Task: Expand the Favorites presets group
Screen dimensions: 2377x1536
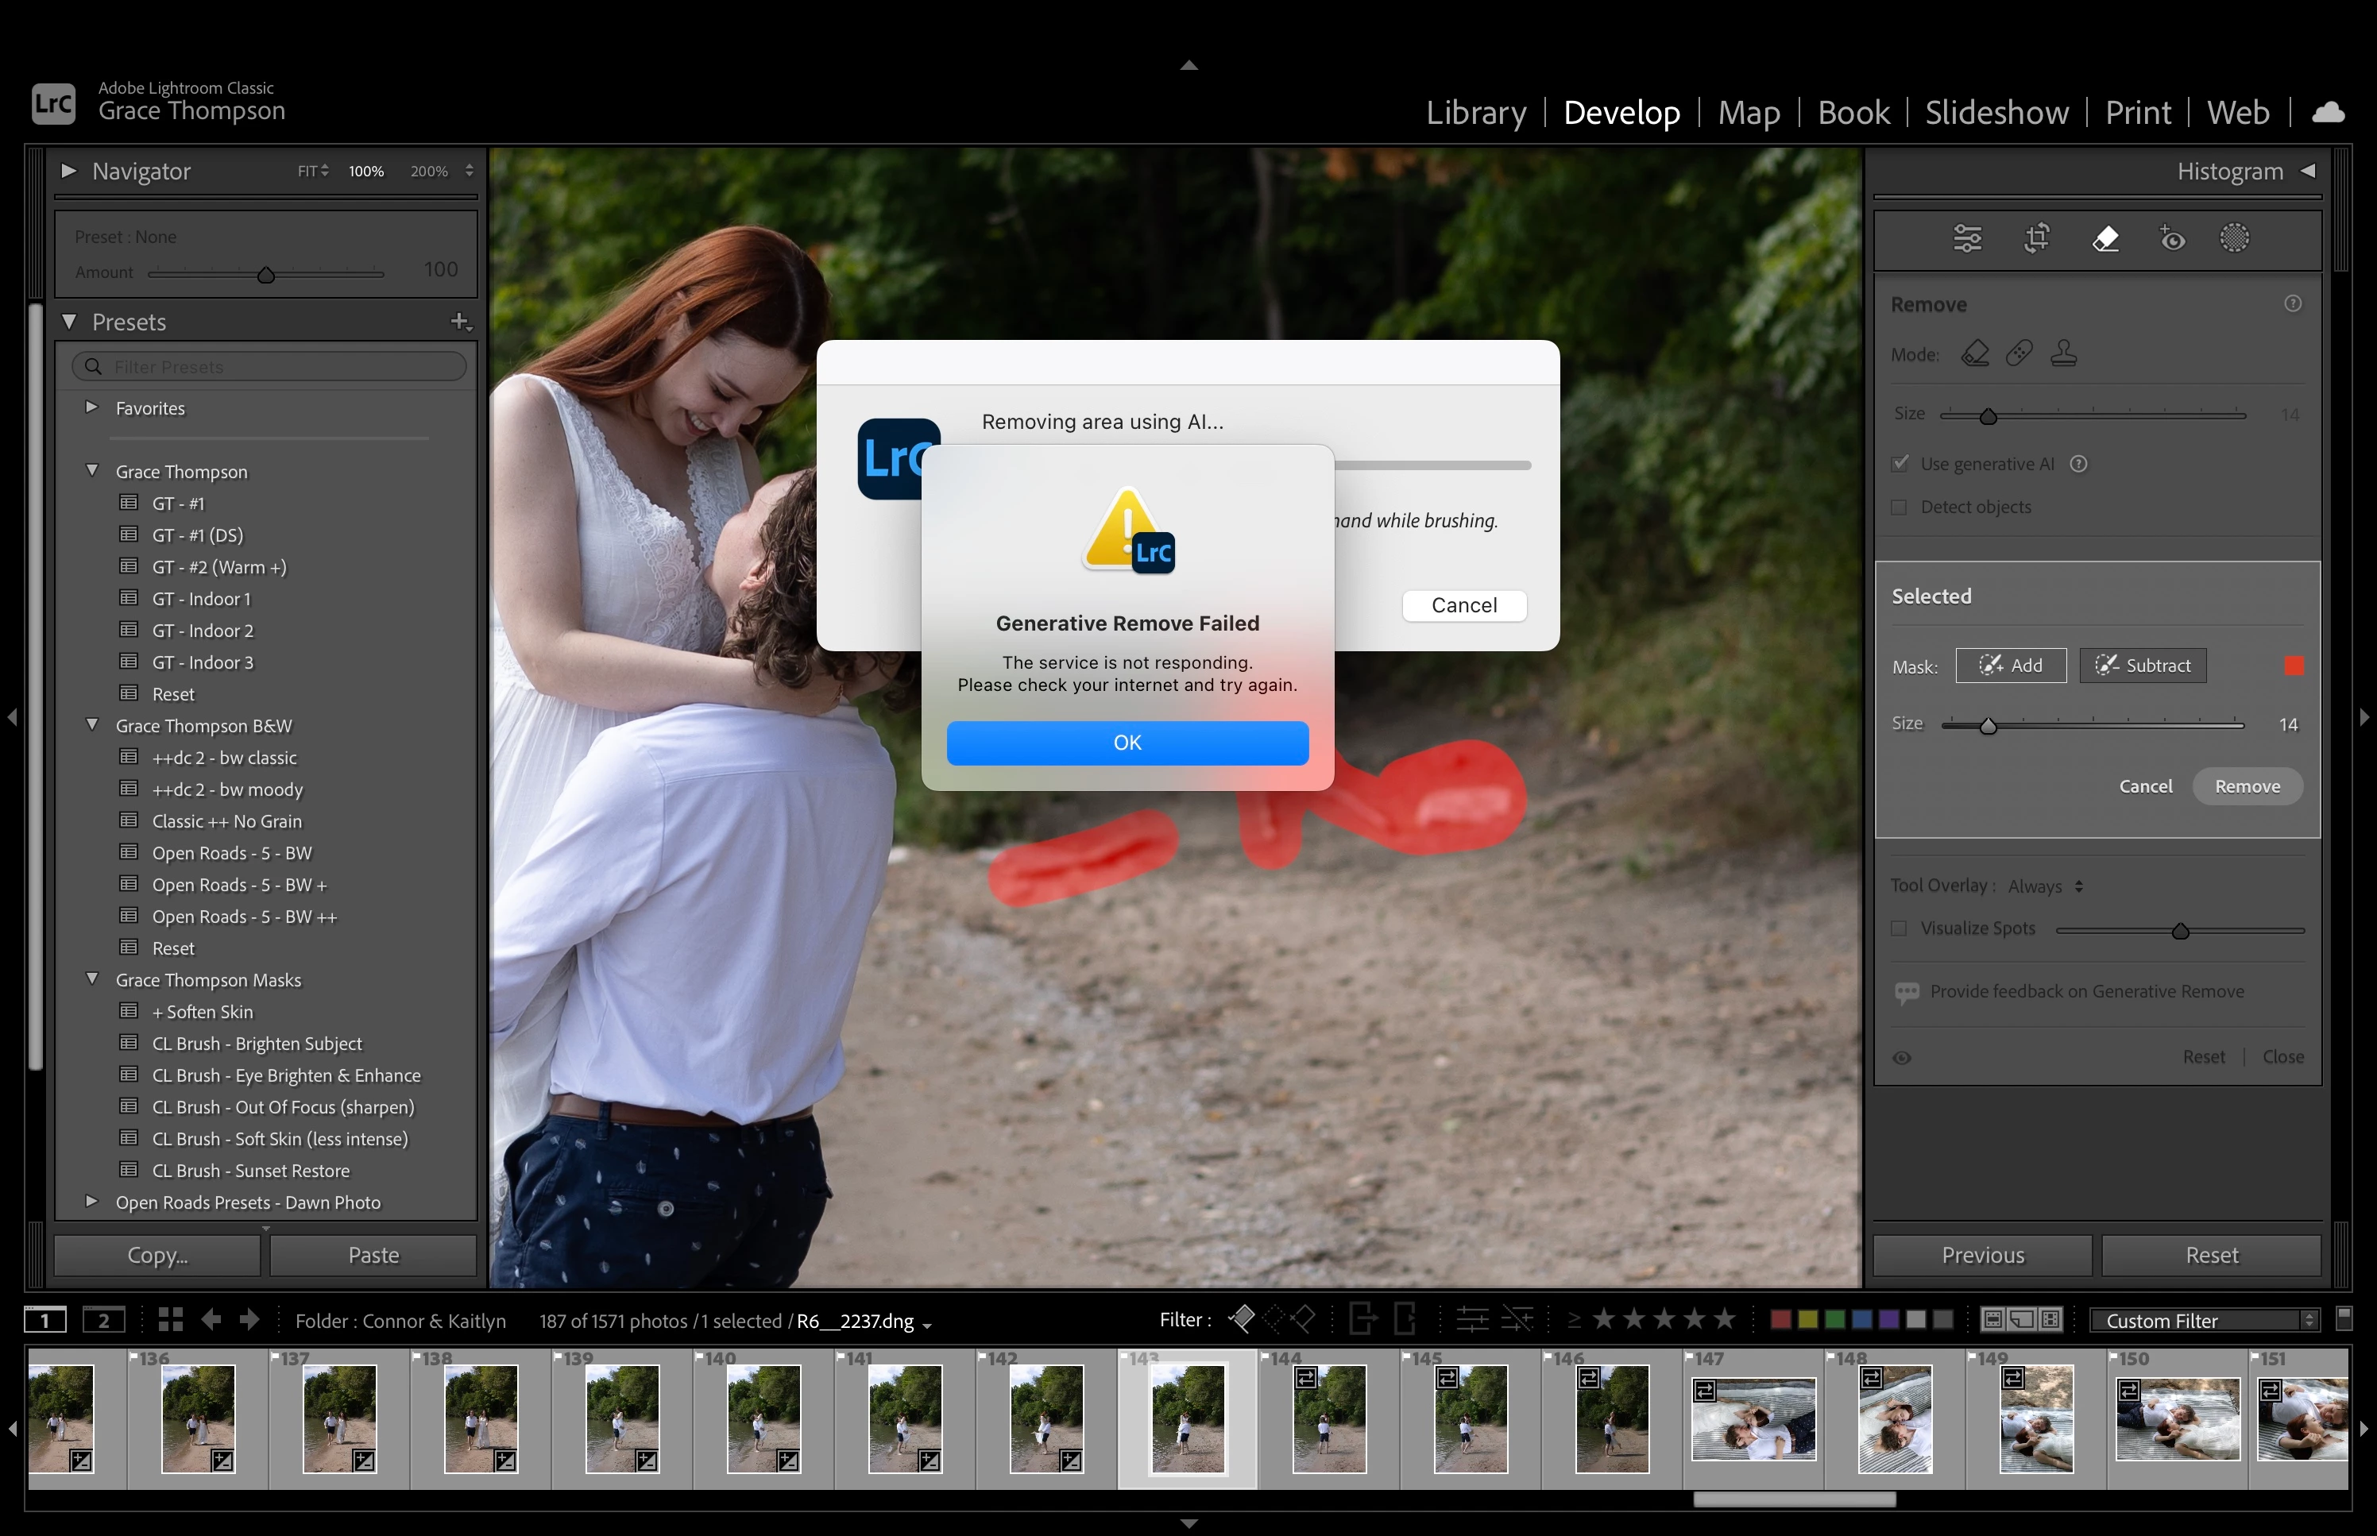Action: tap(92, 407)
